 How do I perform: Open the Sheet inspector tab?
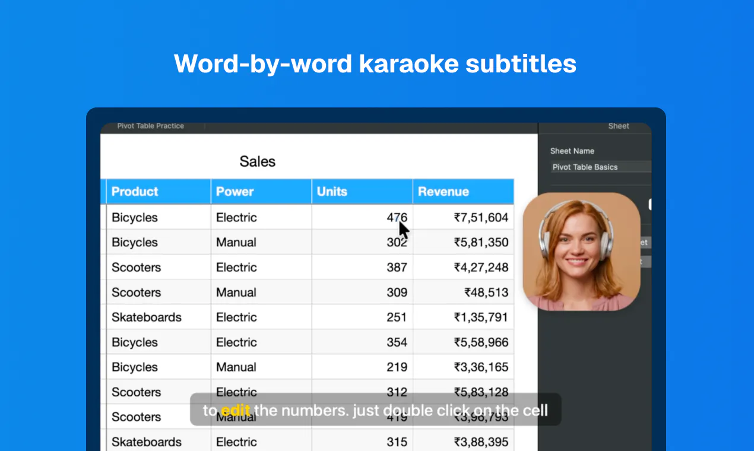pyautogui.click(x=619, y=126)
